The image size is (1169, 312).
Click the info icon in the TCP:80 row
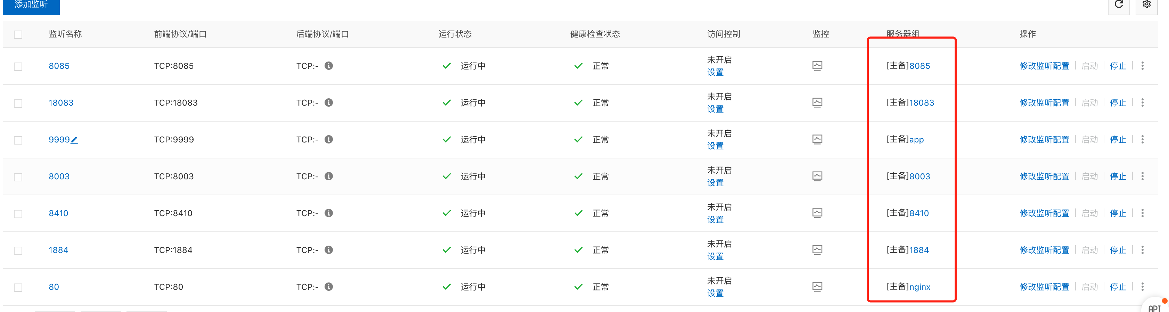329,287
